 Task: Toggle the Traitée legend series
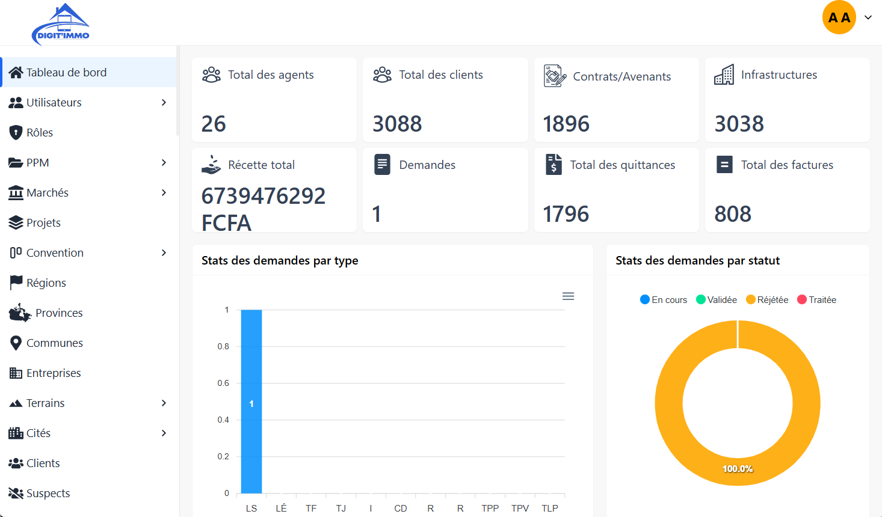(x=817, y=299)
